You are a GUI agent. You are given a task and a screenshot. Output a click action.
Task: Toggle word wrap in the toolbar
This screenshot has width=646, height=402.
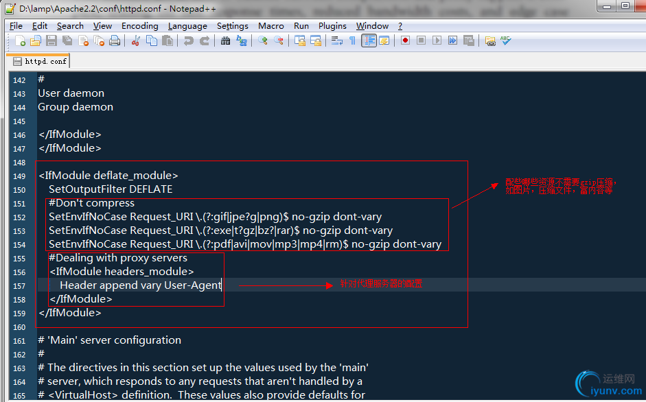tap(337, 40)
